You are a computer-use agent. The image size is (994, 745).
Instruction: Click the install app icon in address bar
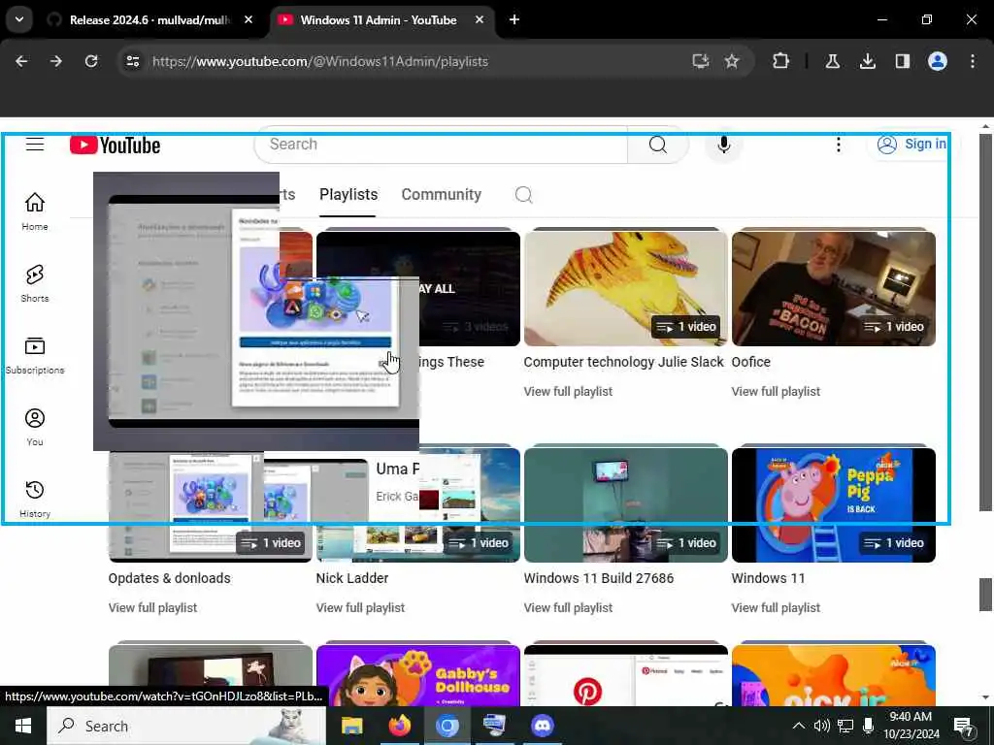coord(701,61)
